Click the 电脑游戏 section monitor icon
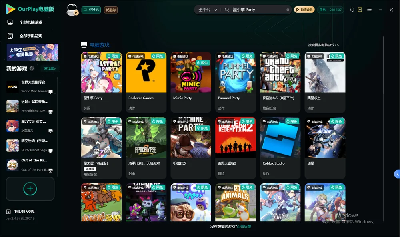 point(84,45)
